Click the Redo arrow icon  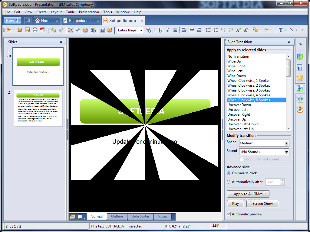[x=61, y=30]
